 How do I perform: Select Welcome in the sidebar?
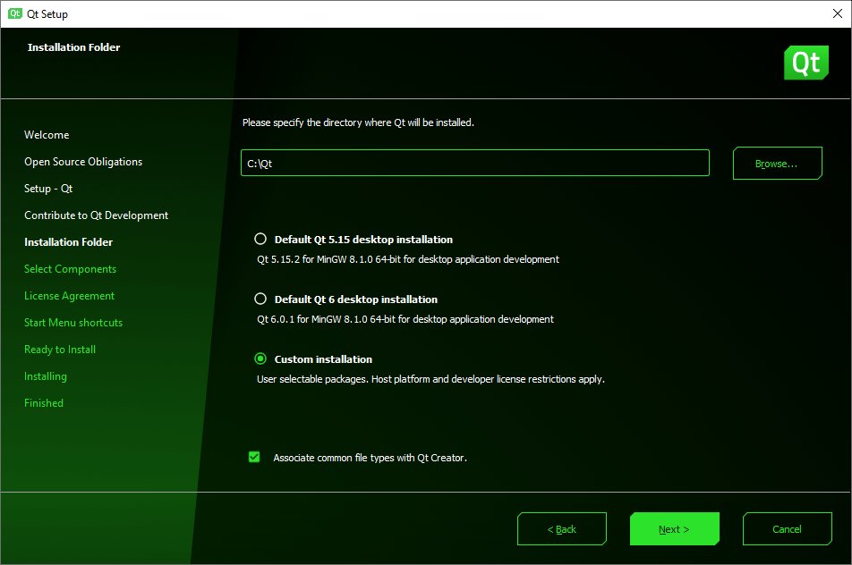[x=47, y=134]
